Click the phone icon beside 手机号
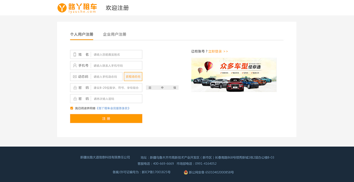 [x=74, y=65]
